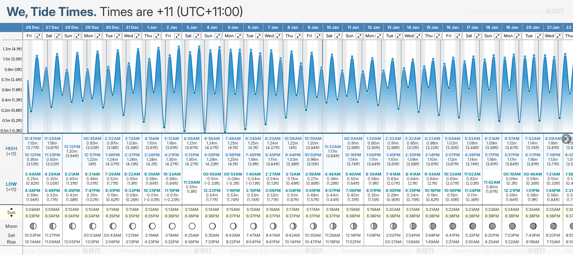This screenshot has height=255, width=573.
Task: Expand the Fri 26 Dec day view
Action: tap(38, 36)
